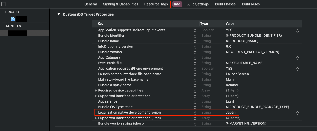Click the stepper for Bundle display name key

[195, 85]
